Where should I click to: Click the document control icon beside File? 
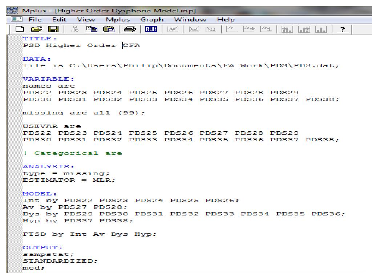pyautogui.click(x=17, y=20)
